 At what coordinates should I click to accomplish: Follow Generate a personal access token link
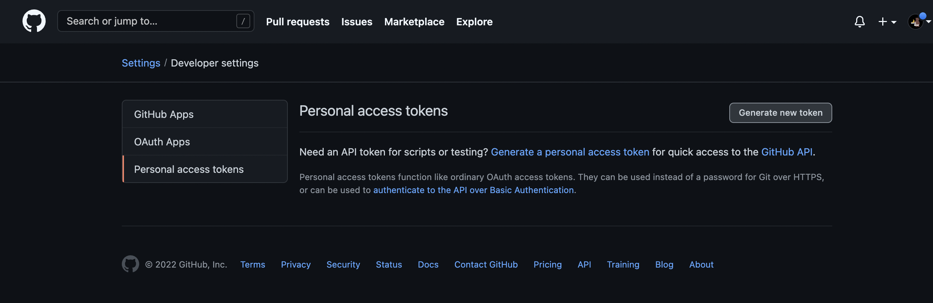(x=570, y=152)
